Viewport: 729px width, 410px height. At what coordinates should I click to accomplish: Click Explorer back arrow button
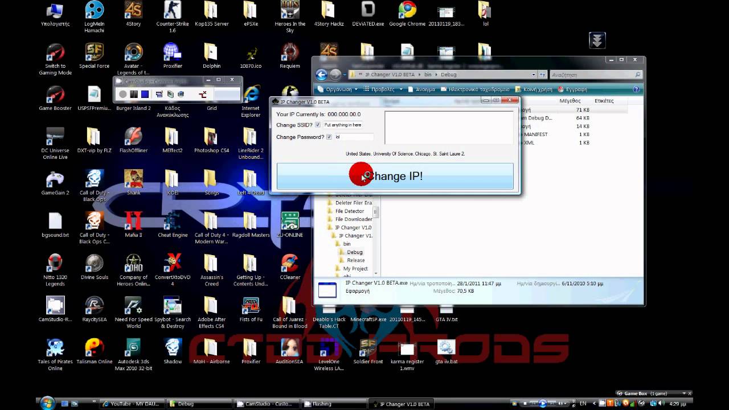pyautogui.click(x=321, y=75)
